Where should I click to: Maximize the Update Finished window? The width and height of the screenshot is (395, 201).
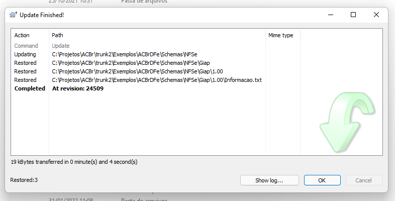click(x=353, y=15)
